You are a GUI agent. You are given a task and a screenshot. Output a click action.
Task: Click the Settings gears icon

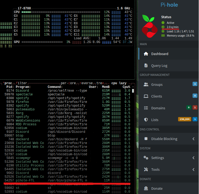(x=146, y=158)
